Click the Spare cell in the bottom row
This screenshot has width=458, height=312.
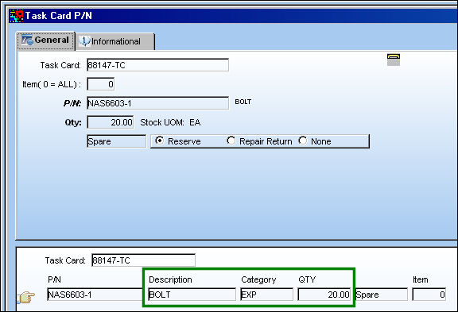[382, 295]
